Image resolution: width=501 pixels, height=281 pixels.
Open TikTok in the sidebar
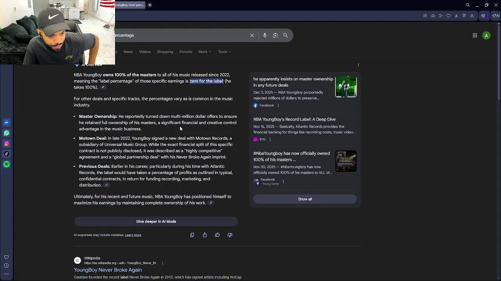(x=6, y=154)
